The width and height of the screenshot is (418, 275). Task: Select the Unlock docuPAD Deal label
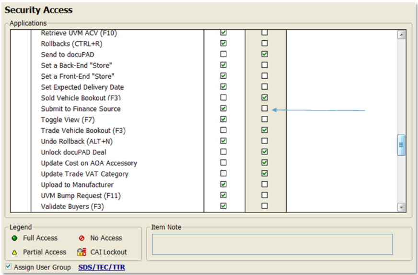click(73, 152)
